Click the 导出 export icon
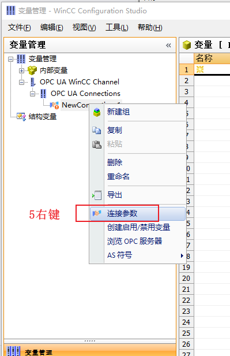 pos(97,195)
